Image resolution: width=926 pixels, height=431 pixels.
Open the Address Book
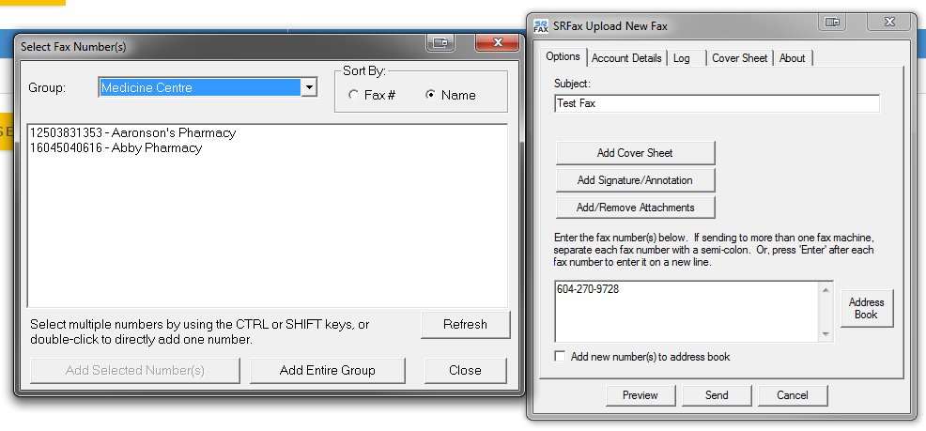(x=866, y=308)
